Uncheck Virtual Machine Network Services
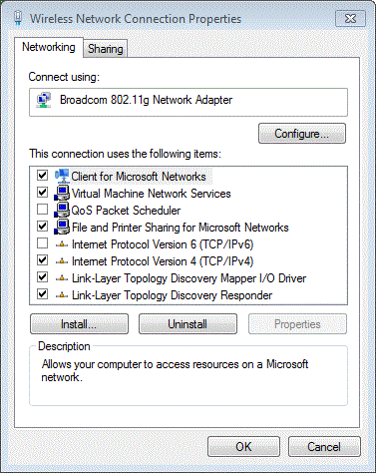The height and width of the screenshot is (473, 376). click(x=42, y=193)
